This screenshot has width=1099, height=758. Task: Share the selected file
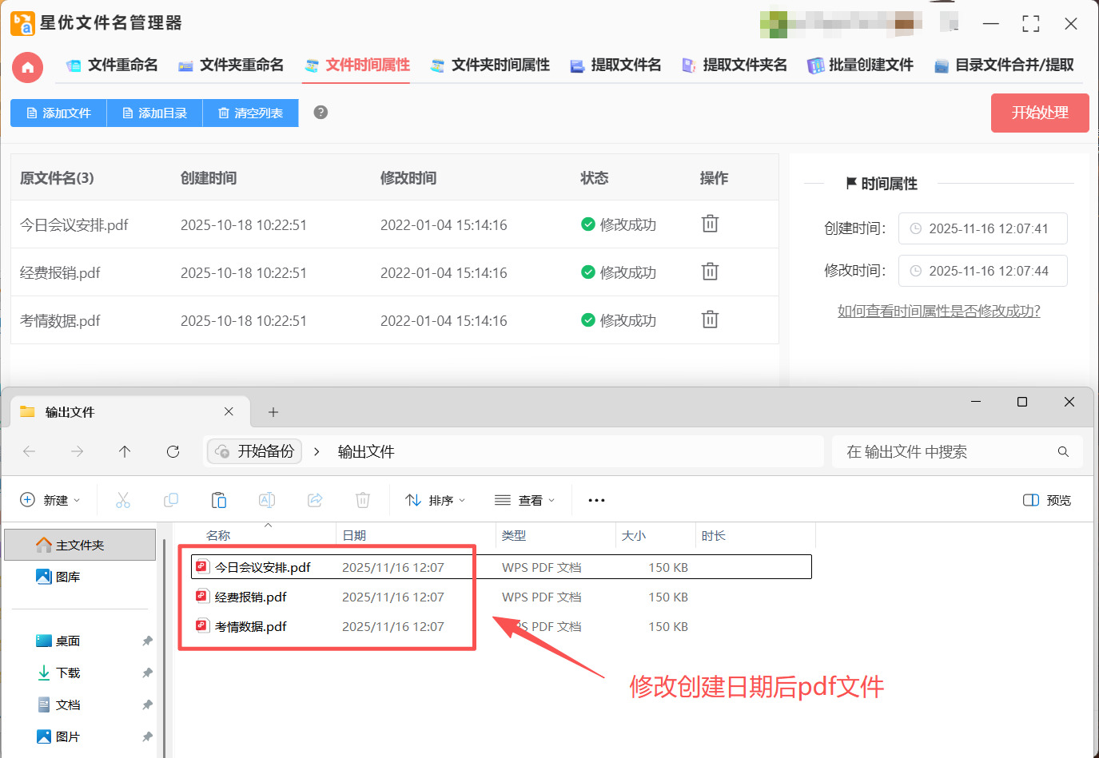(x=315, y=500)
